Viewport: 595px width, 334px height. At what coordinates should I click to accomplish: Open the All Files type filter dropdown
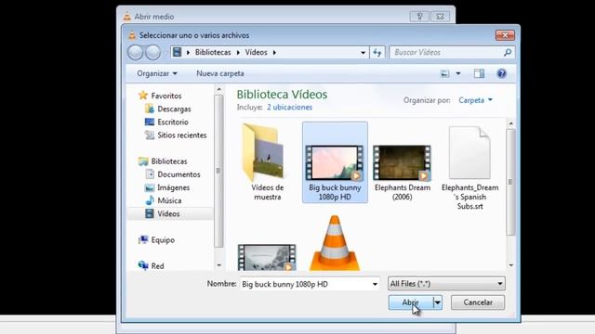(x=446, y=284)
